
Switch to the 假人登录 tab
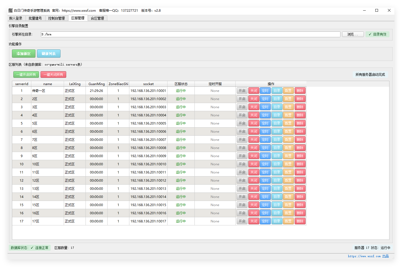16,18
